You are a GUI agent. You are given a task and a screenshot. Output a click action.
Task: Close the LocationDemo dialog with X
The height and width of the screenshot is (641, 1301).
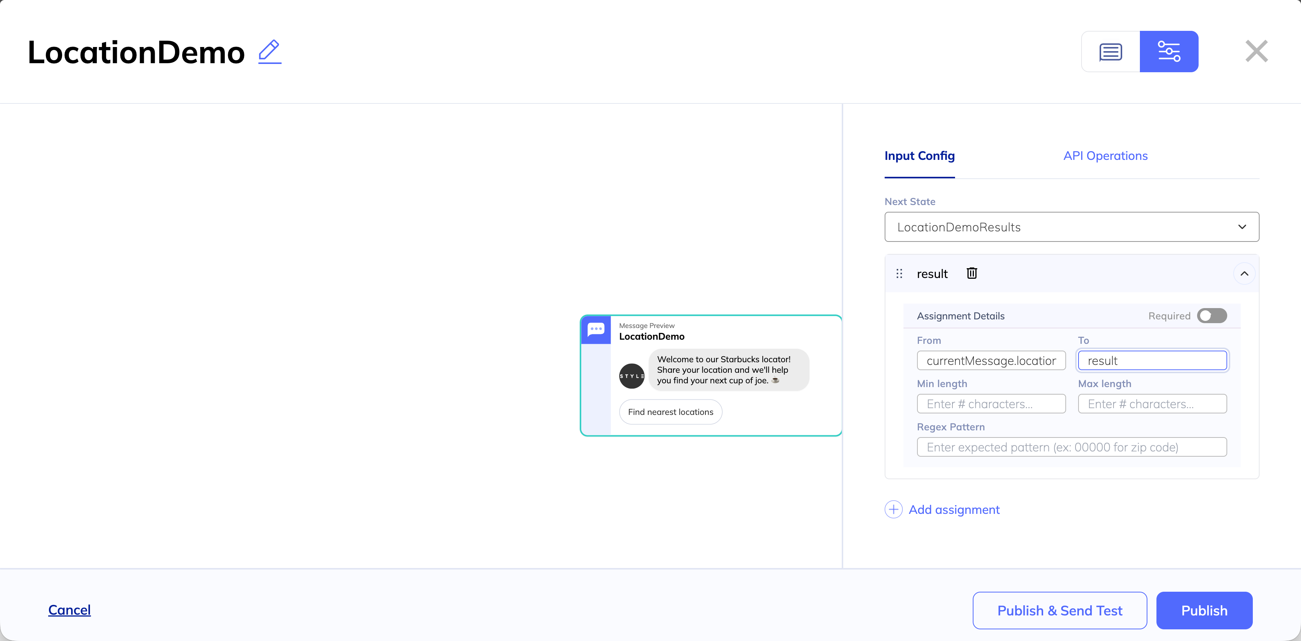tap(1256, 52)
